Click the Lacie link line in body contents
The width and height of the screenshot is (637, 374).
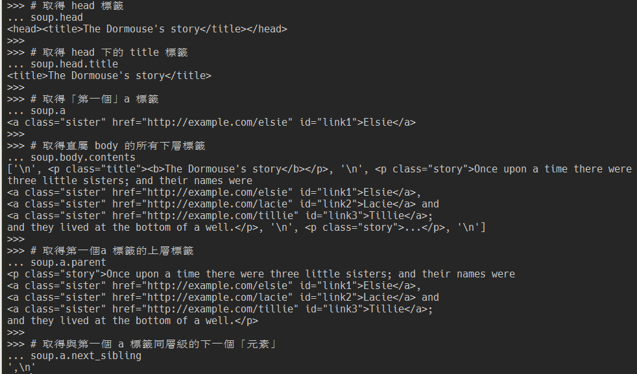[223, 204]
